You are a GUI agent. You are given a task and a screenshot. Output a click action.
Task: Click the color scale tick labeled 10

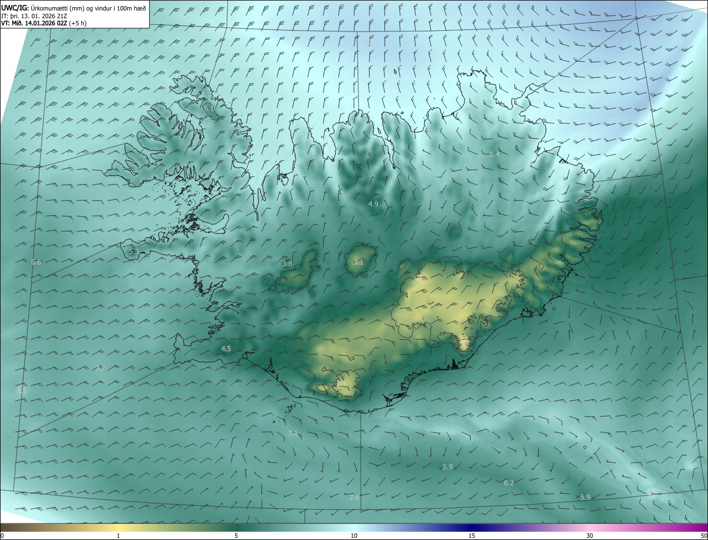(x=354, y=536)
